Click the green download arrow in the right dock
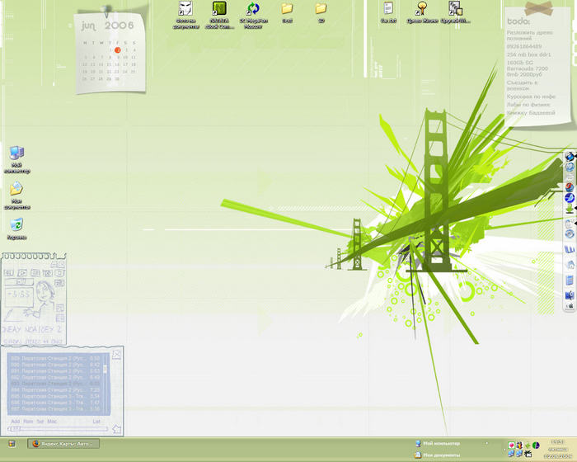Image resolution: width=577 pixels, height=462 pixels. [570, 209]
